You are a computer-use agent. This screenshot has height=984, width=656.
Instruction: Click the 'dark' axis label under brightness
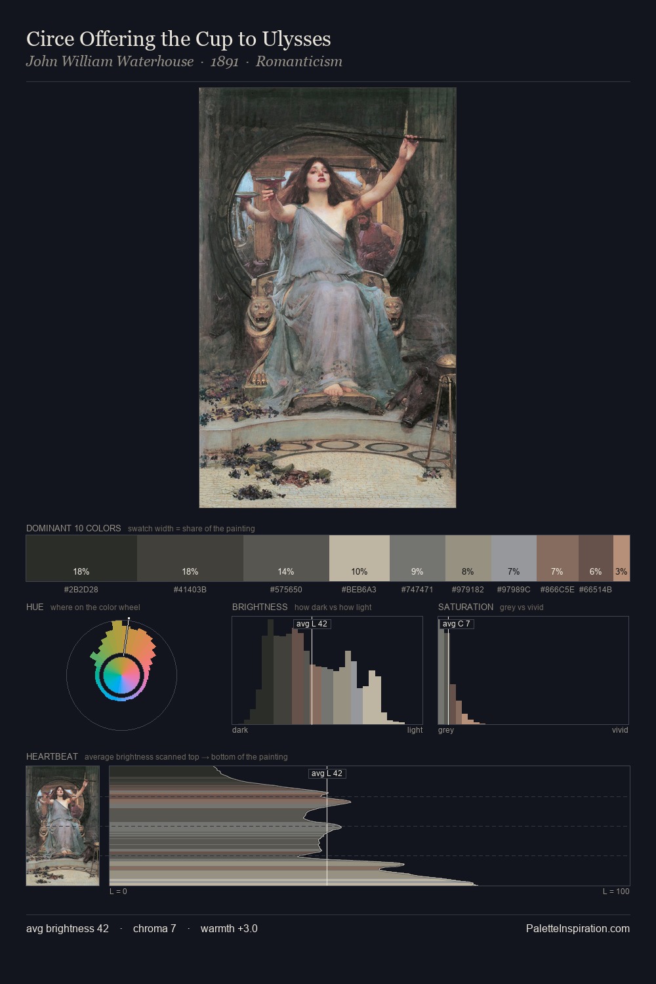tap(240, 730)
